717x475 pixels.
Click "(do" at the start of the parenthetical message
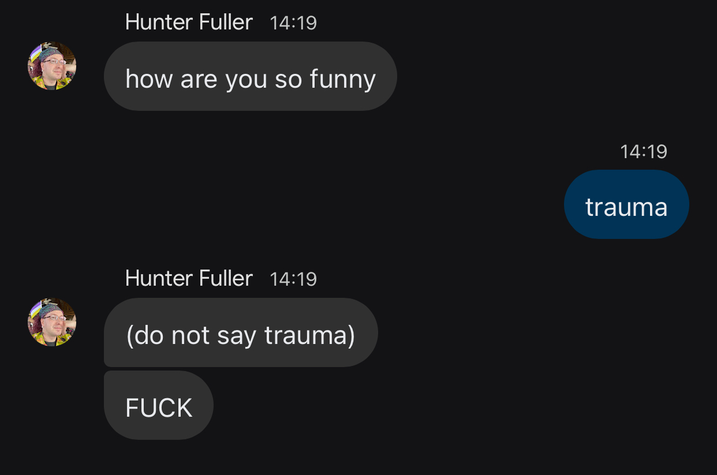pyautogui.click(x=145, y=335)
